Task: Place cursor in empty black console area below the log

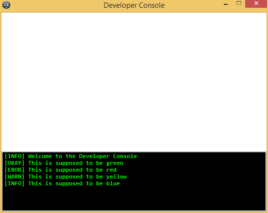Action: [134, 198]
